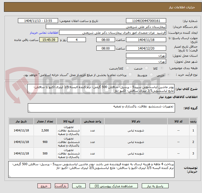Viewport: 202px width, 193px height.
Task: Click the نام کالا column header
Action: point(136,121)
